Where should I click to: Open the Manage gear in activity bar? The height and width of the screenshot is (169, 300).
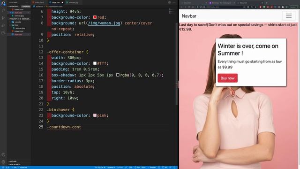pyautogui.click(x=3, y=162)
